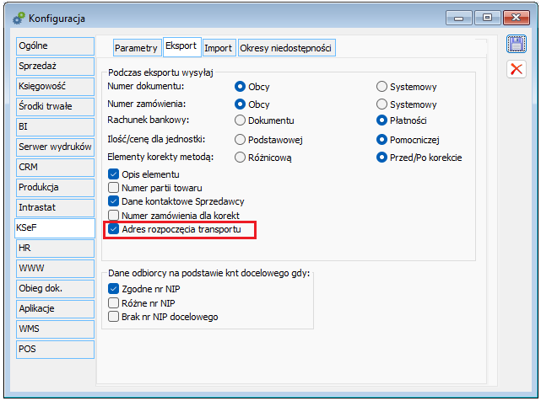Switch to the Parametry tab
This screenshot has width=541, height=401.
[136, 48]
